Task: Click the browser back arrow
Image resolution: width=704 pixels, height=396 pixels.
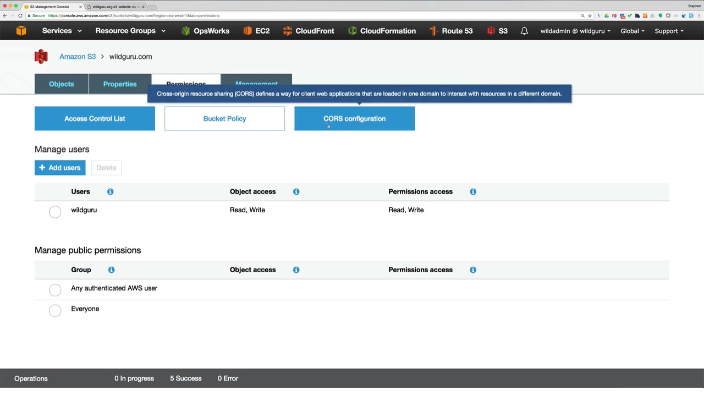Action: [x=5, y=15]
